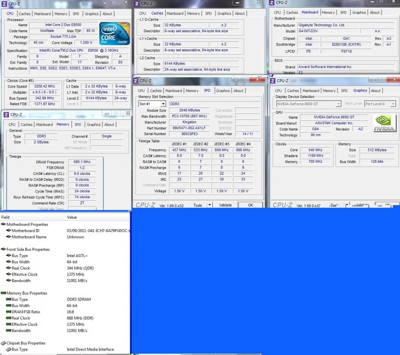Click the Tools button in the SPD window

[x=198, y=205]
